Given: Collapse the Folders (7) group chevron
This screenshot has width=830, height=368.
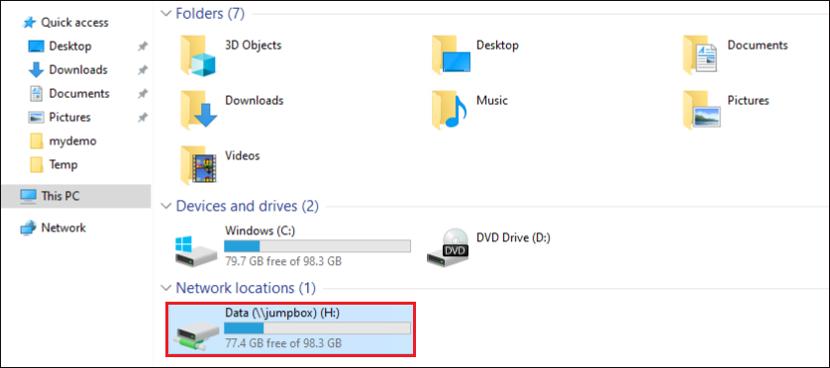Looking at the screenshot, I should coord(167,13).
